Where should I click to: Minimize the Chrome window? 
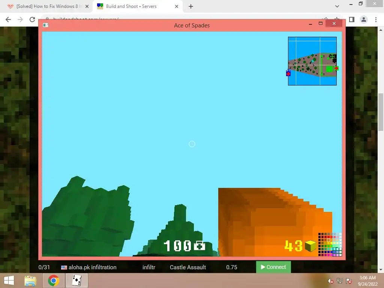[351, 4]
